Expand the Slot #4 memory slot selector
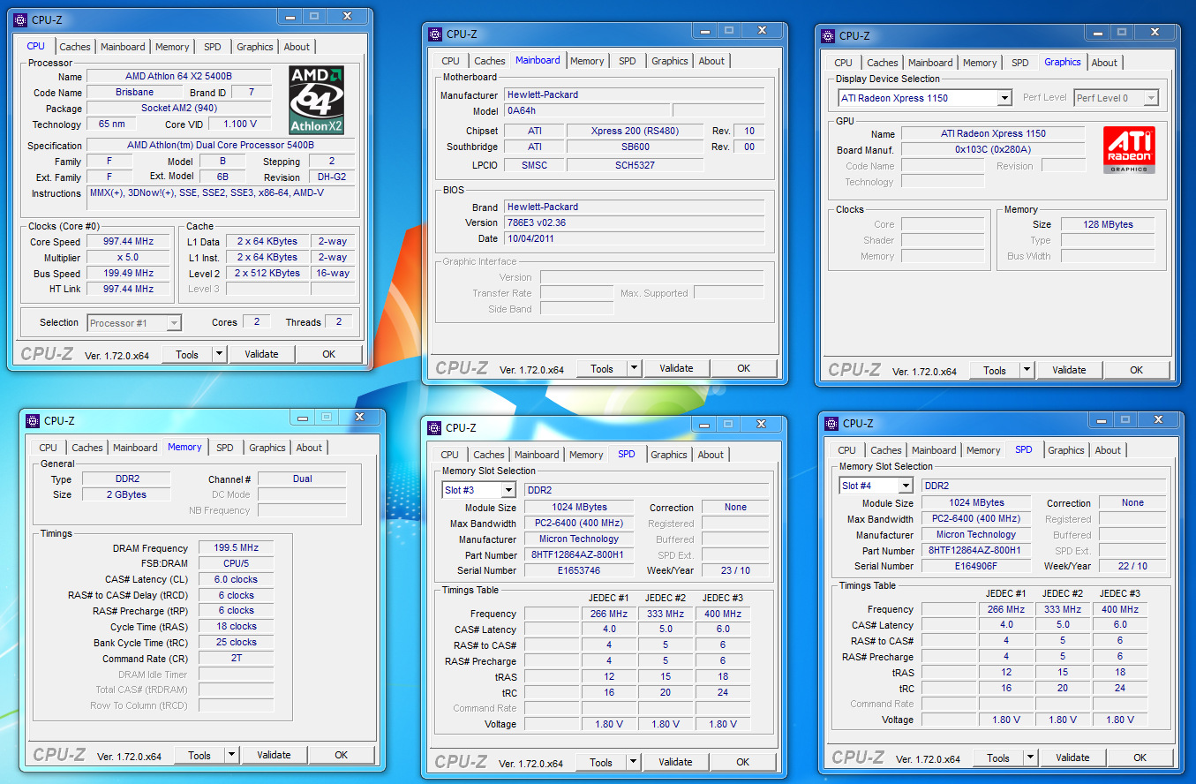This screenshot has height=784, width=1196. click(906, 486)
